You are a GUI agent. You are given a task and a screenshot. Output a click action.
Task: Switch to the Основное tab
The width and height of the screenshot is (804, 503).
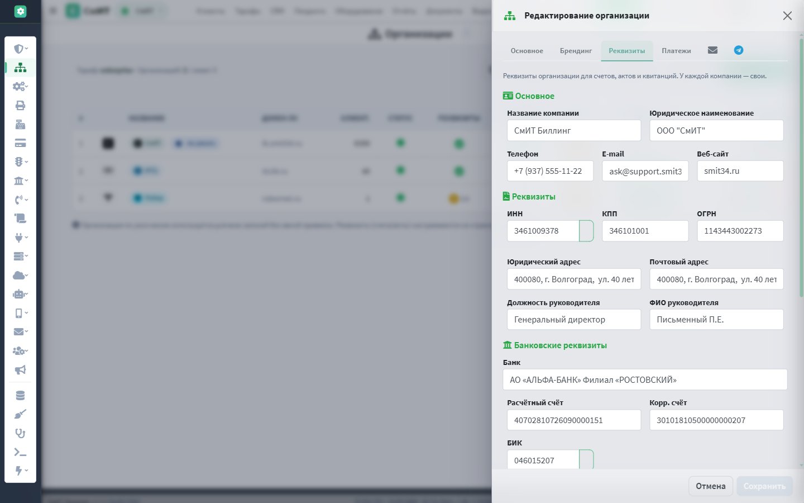(527, 51)
